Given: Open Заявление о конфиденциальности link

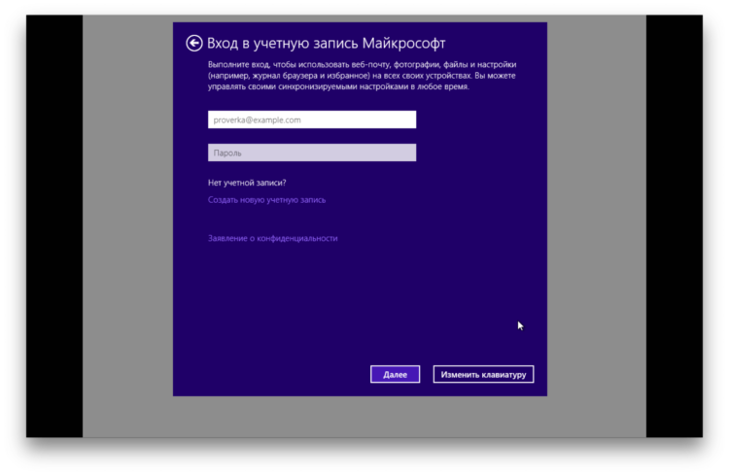Looking at the screenshot, I should point(272,238).
